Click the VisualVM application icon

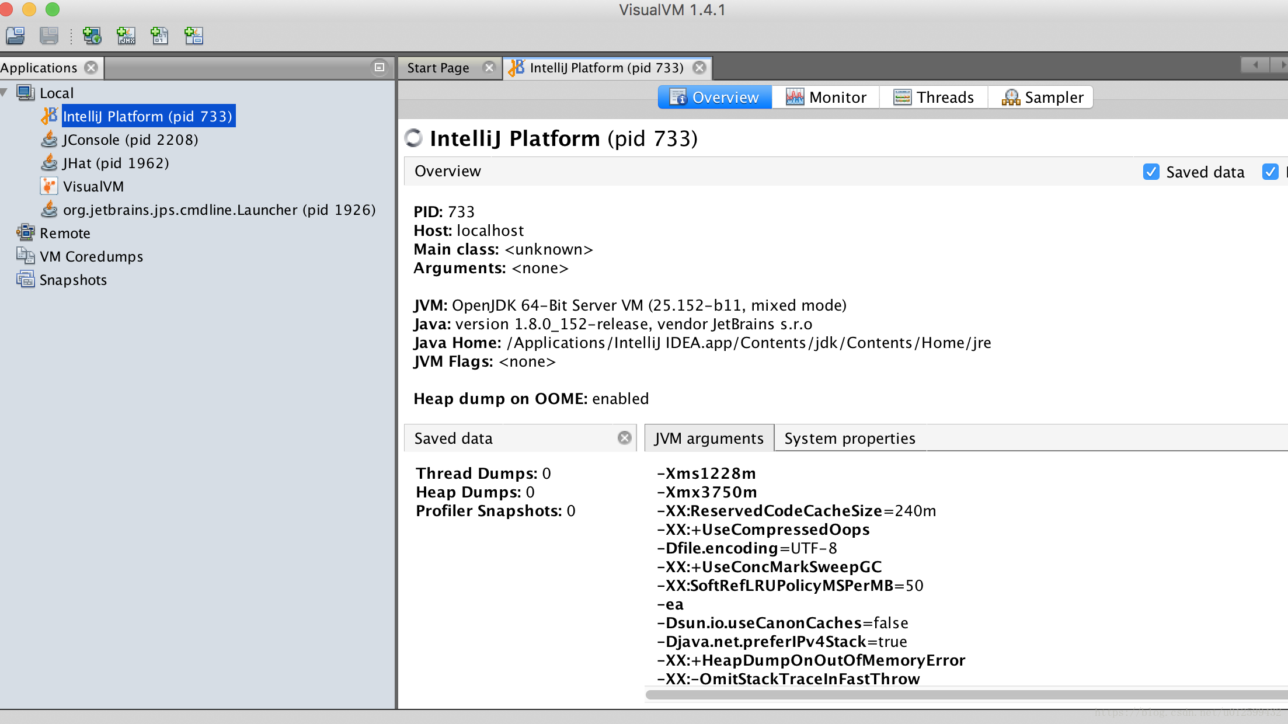(50, 186)
